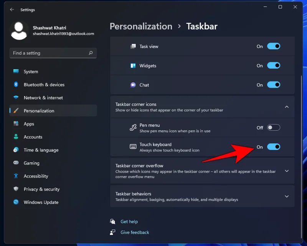Click the Network & internet globe icon

click(16, 98)
